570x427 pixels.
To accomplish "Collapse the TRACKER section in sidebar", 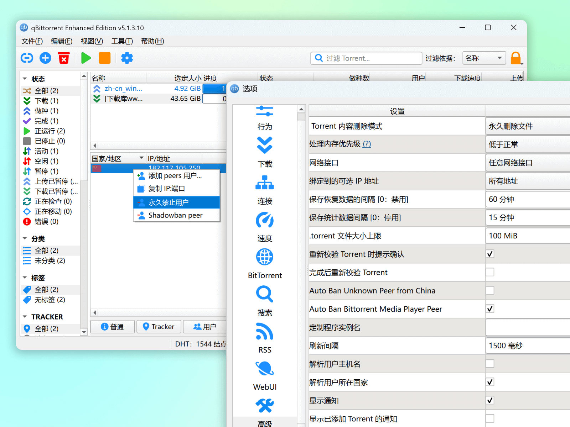I will [25, 317].
